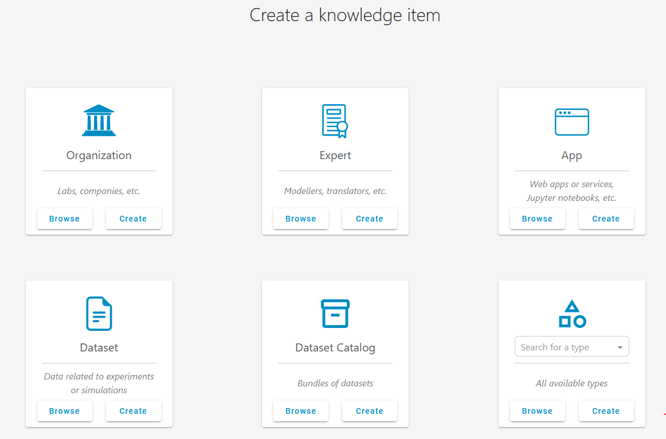This screenshot has height=439, width=666.
Task: Click the shapes icon for all types
Action: coord(572,314)
